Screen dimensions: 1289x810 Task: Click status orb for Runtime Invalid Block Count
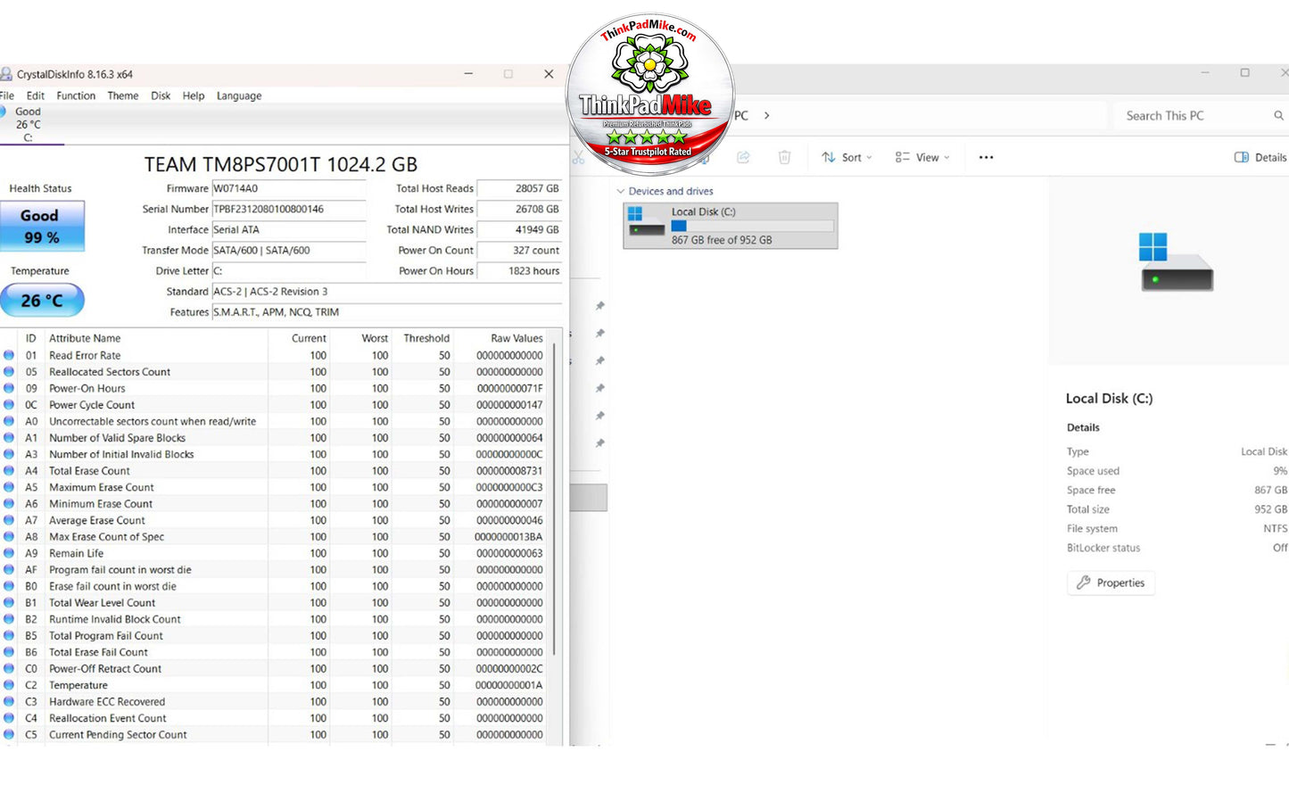point(9,619)
